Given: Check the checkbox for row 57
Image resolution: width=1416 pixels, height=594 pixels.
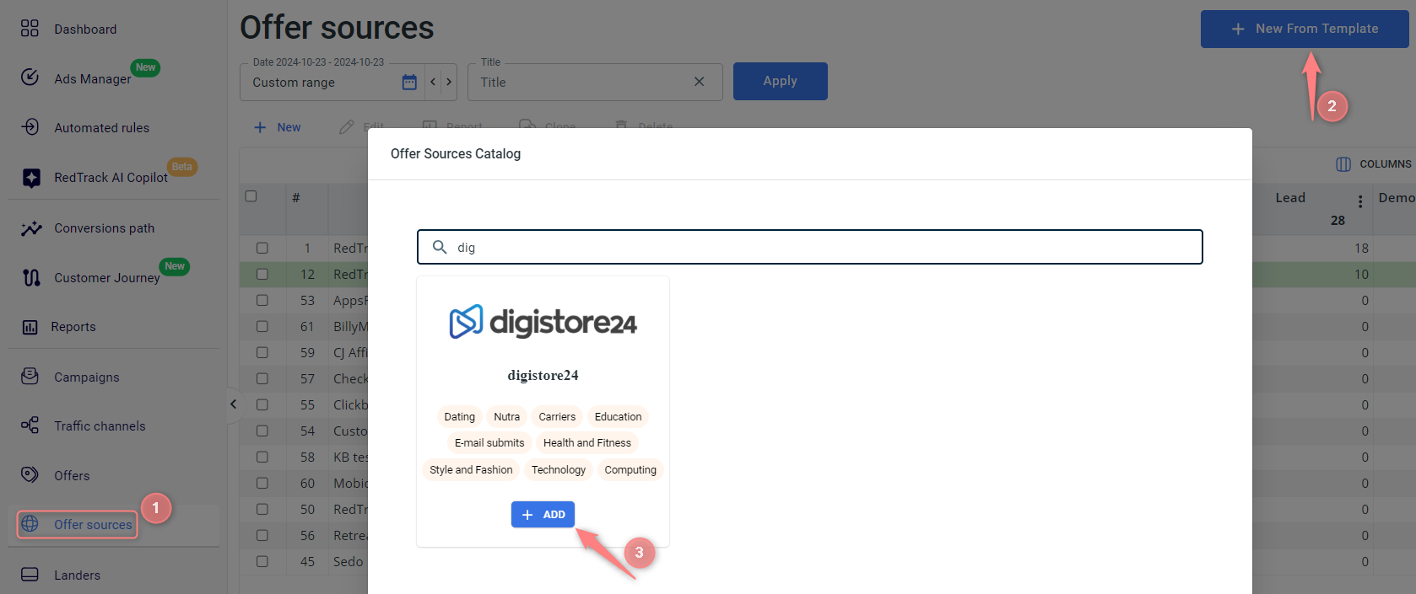Looking at the screenshot, I should (x=262, y=379).
